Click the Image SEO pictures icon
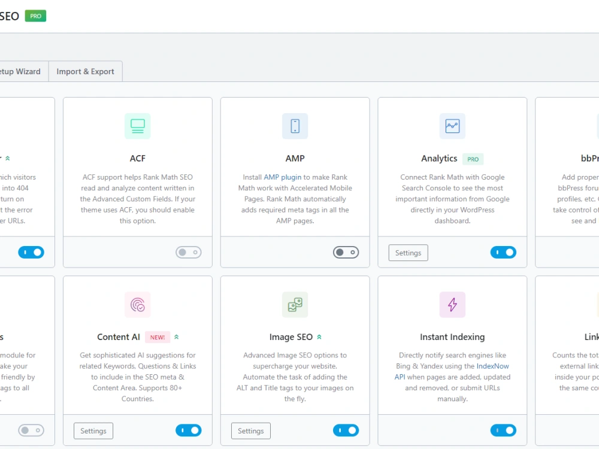The image size is (599, 449). point(295,305)
